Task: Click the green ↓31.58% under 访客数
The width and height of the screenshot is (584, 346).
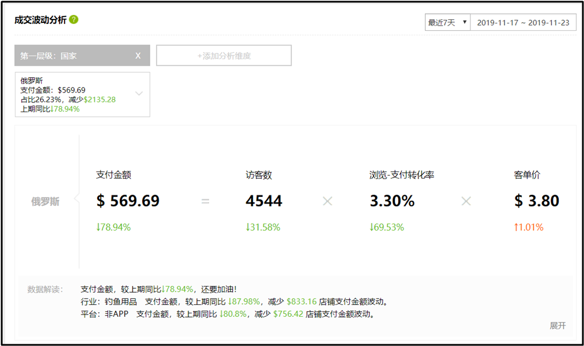Action: click(263, 227)
